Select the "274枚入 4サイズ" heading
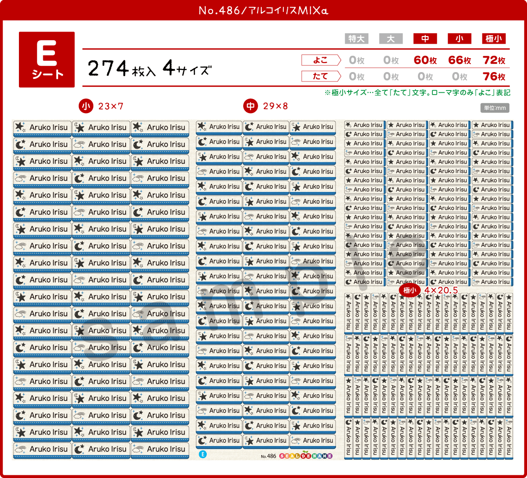This screenshot has width=527, height=478. (x=150, y=68)
